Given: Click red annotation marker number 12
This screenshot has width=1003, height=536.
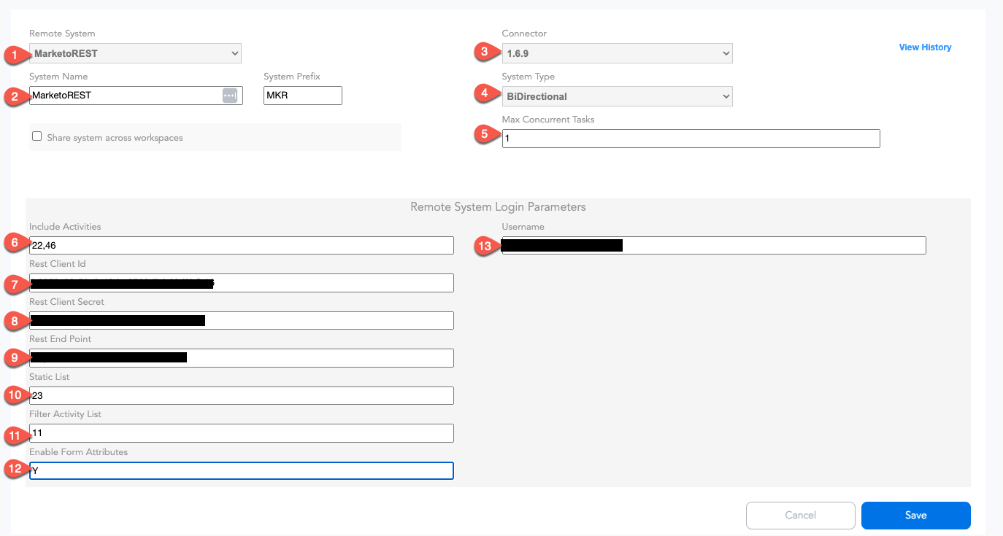Looking at the screenshot, I should coord(13,470).
